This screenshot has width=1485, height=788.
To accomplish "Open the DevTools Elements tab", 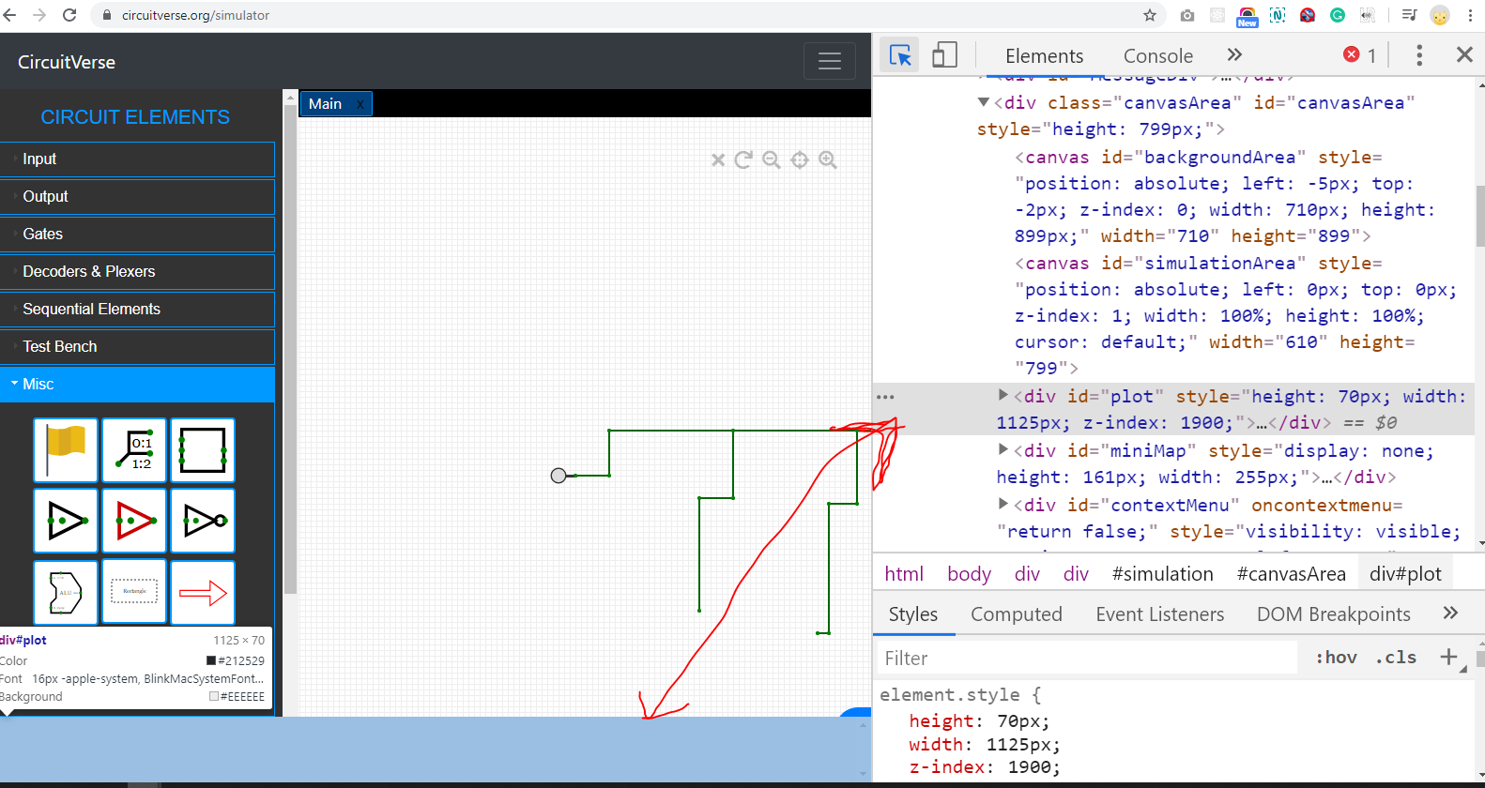I will coord(1044,56).
